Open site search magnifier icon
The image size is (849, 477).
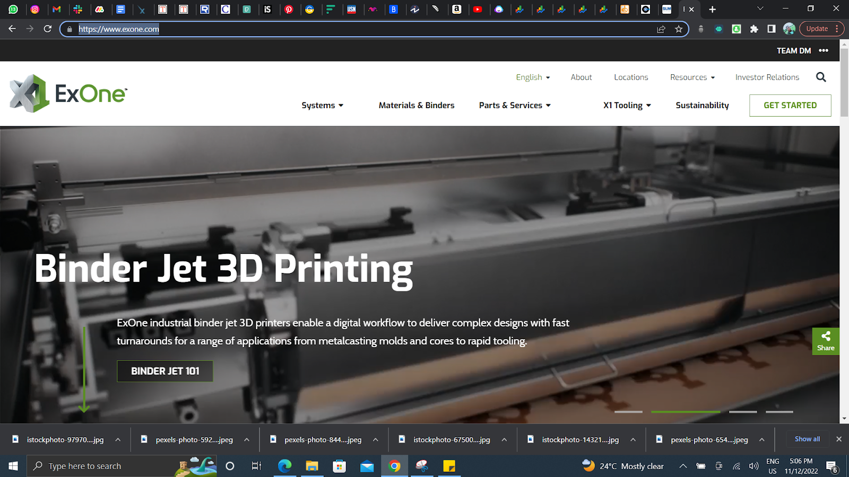[x=821, y=77]
